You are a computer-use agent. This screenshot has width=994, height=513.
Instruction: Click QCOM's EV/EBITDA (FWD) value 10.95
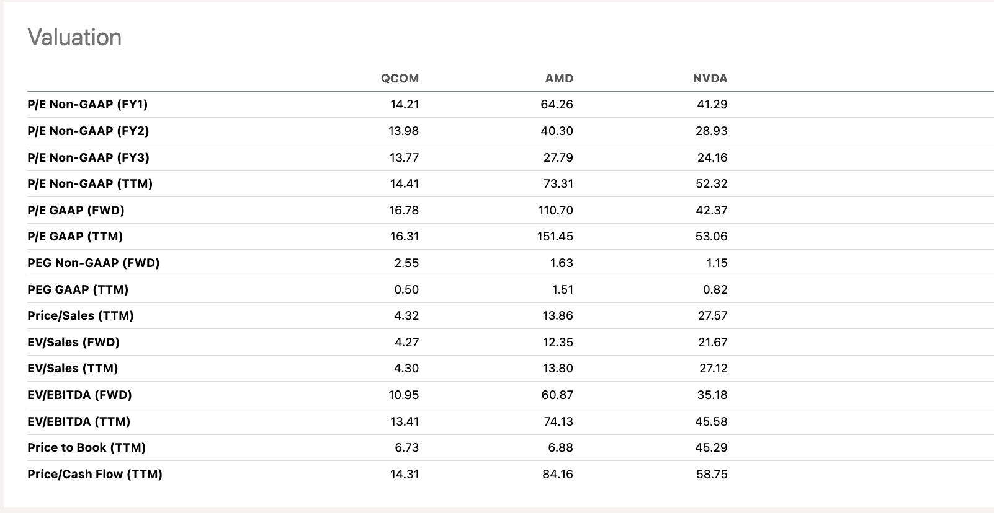404,395
